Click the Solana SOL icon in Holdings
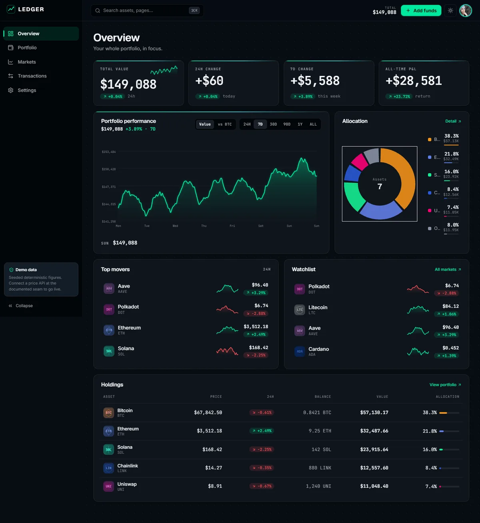Viewport: 480px width, 523px height. 108,449
